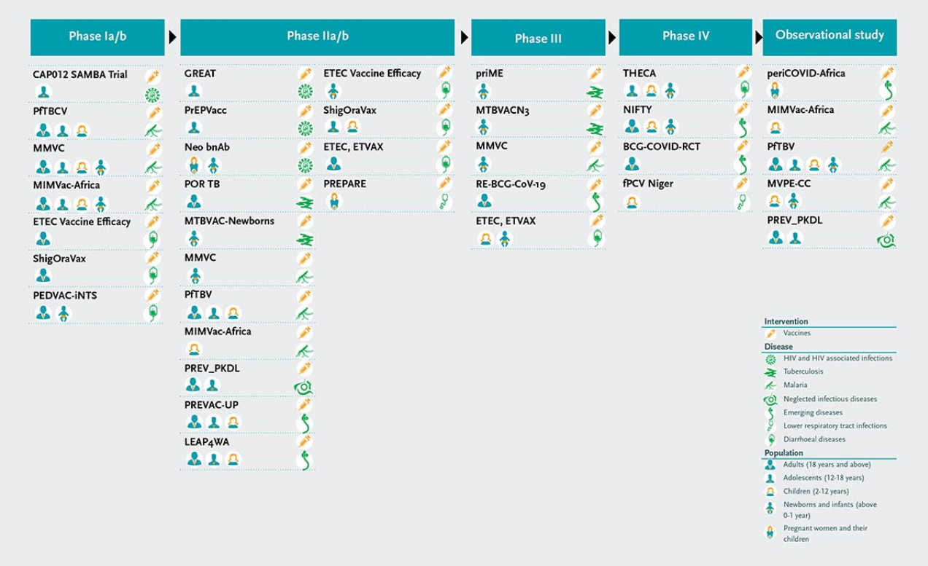The height and width of the screenshot is (566, 928).
Task: Click the THECA trial name in Phase IV
Action: point(639,74)
